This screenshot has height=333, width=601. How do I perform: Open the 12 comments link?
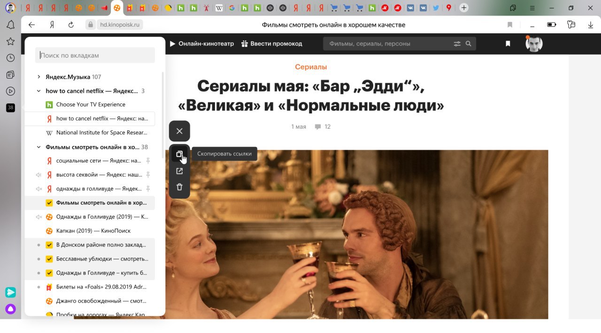click(x=323, y=126)
